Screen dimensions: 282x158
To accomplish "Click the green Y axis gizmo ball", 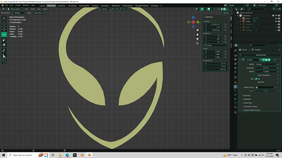I will coord(198,22).
